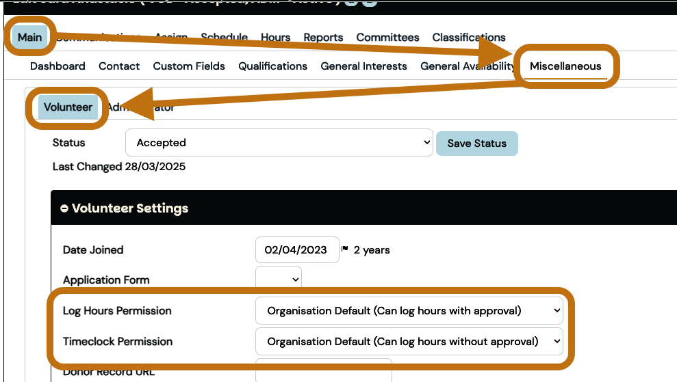The height and width of the screenshot is (382, 677).
Task: Collapse the Volunteer Settings section
Action: (64, 208)
